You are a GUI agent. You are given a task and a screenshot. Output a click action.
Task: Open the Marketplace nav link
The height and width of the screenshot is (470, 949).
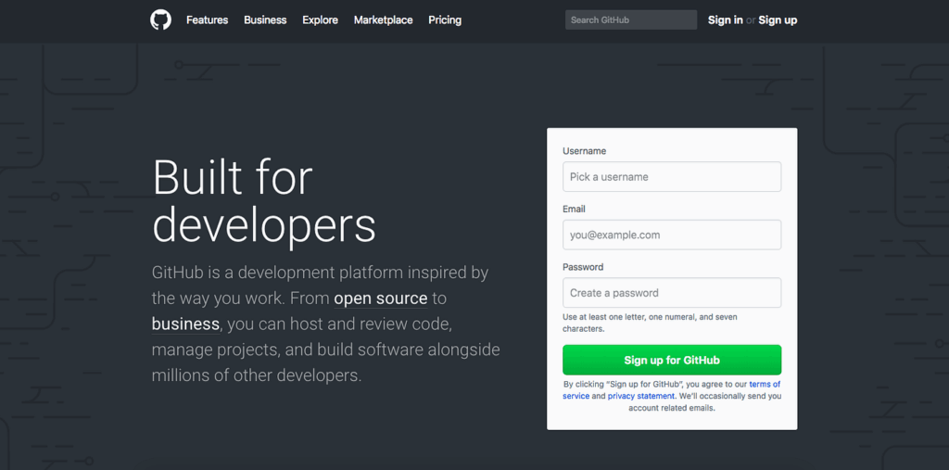click(383, 20)
